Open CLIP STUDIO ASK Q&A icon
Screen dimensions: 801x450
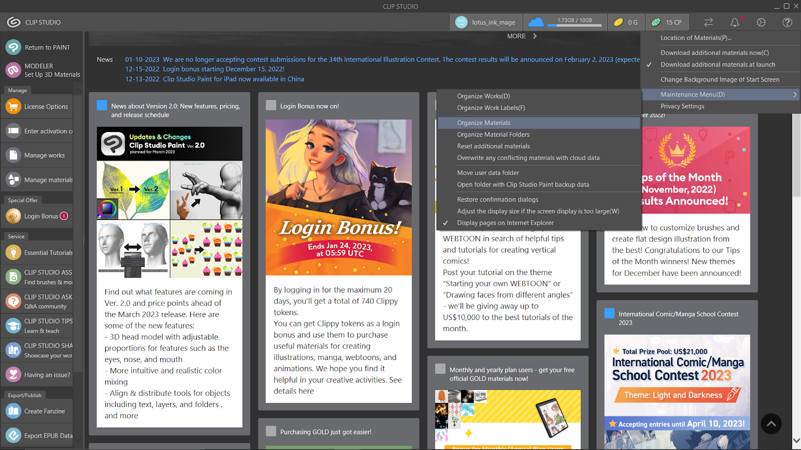pyautogui.click(x=13, y=301)
